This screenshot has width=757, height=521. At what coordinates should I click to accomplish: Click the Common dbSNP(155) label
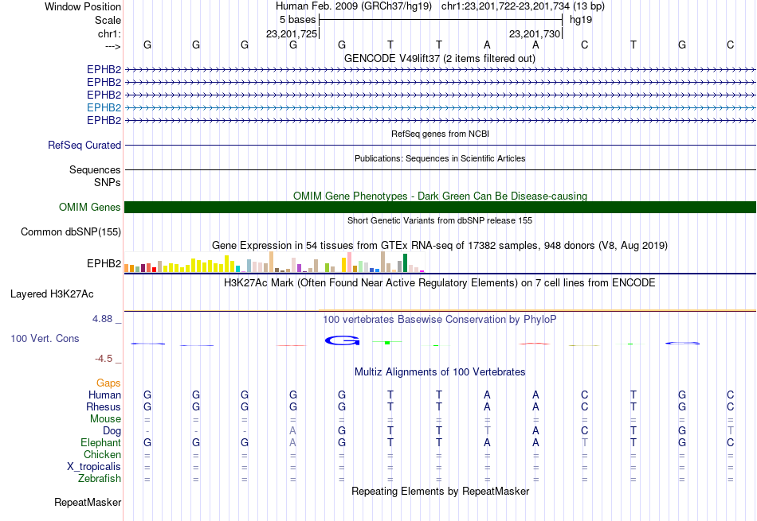[70, 231]
